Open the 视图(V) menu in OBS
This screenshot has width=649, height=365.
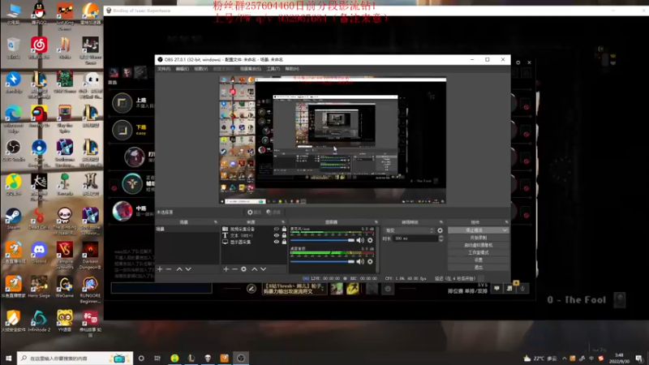coord(200,69)
